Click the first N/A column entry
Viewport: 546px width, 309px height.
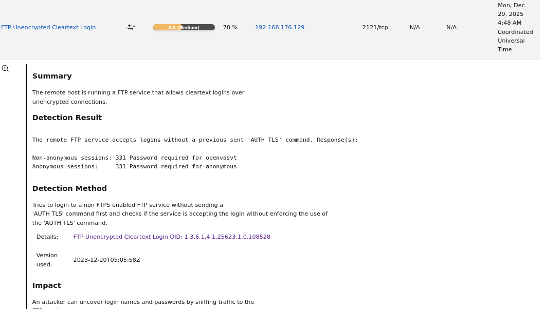414,27
